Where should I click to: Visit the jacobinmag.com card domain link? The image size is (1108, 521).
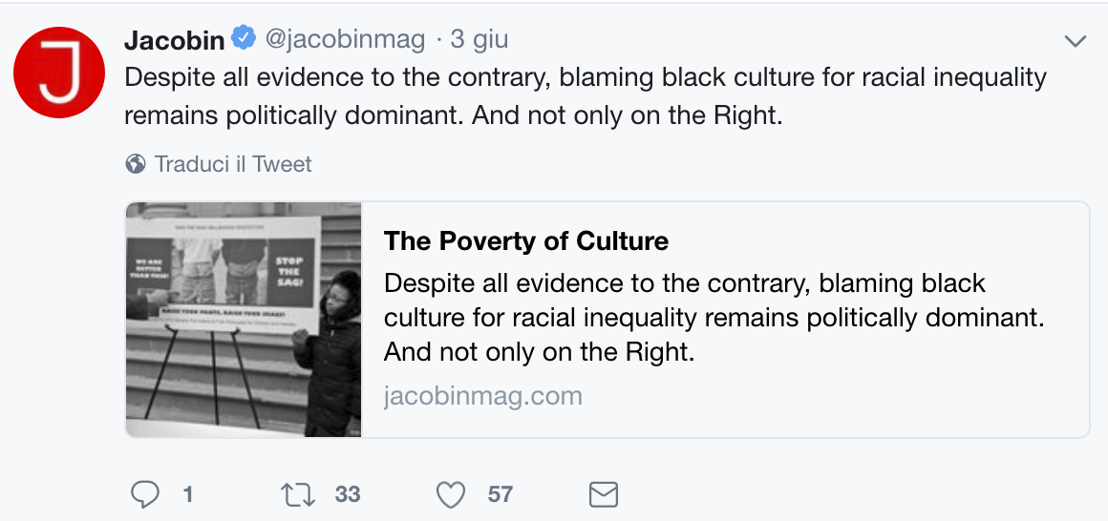coord(483,396)
